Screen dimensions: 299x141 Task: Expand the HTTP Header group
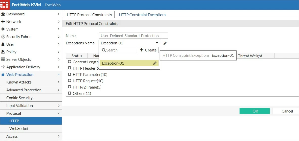pos(70,68)
